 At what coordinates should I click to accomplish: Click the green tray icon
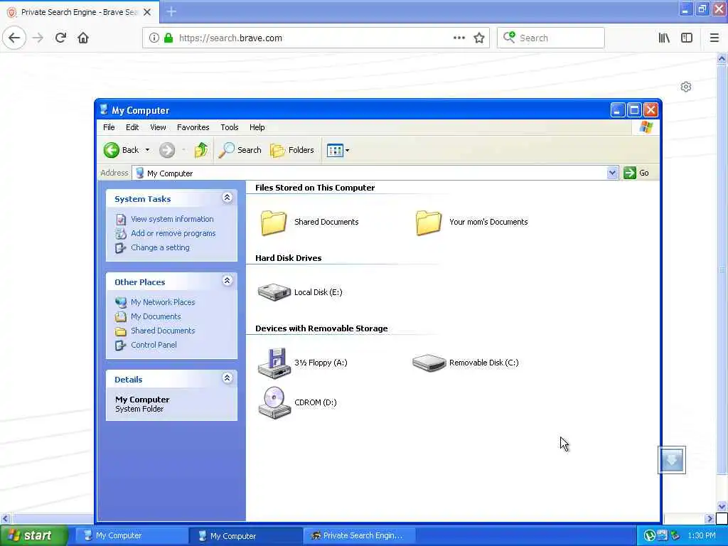pos(649,536)
